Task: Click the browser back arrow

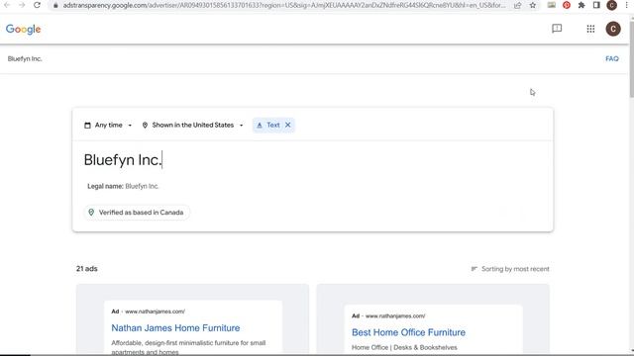Action: click(x=7, y=5)
